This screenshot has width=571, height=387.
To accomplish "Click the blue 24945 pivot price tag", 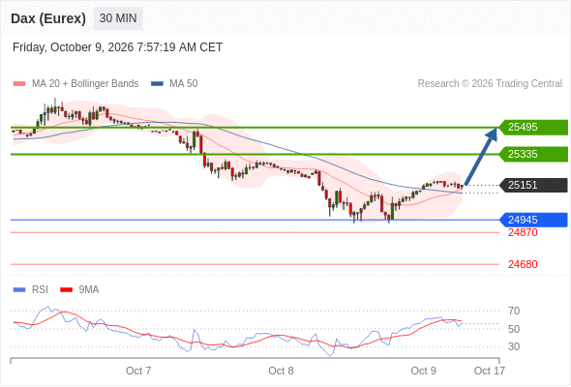I will click(533, 220).
